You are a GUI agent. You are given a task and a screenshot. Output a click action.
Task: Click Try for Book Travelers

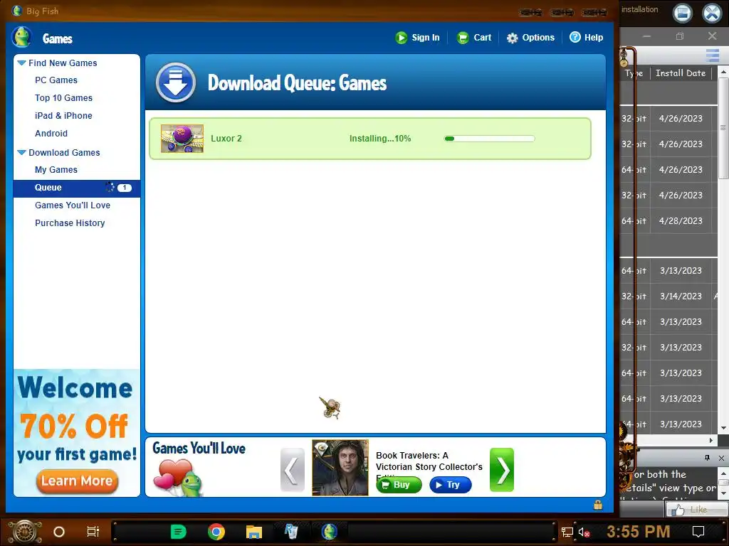coord(451,485)
